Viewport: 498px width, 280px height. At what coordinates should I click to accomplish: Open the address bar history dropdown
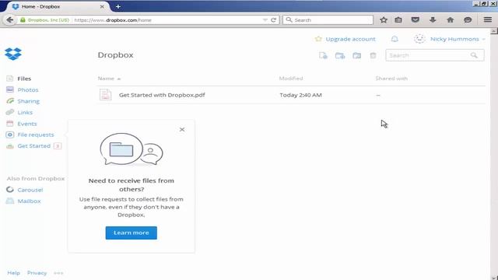[x=265, y=20]
